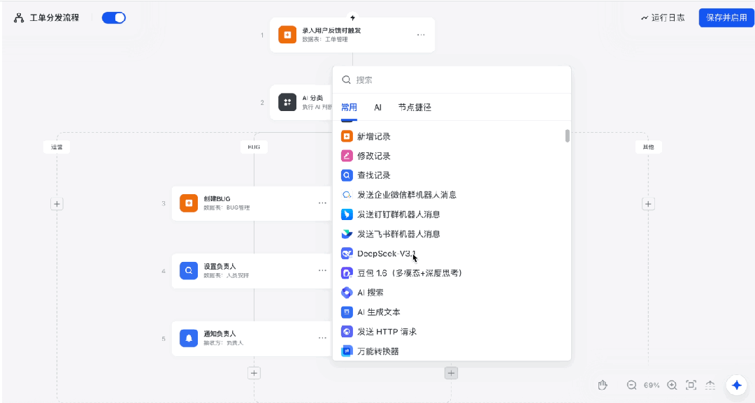Open 运行日志 run log
755x403 pixels.
663,17
